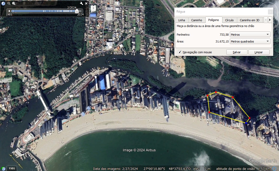
Task: Open the Metros quadrados area unit dropdown
Action: click(250, 41)
